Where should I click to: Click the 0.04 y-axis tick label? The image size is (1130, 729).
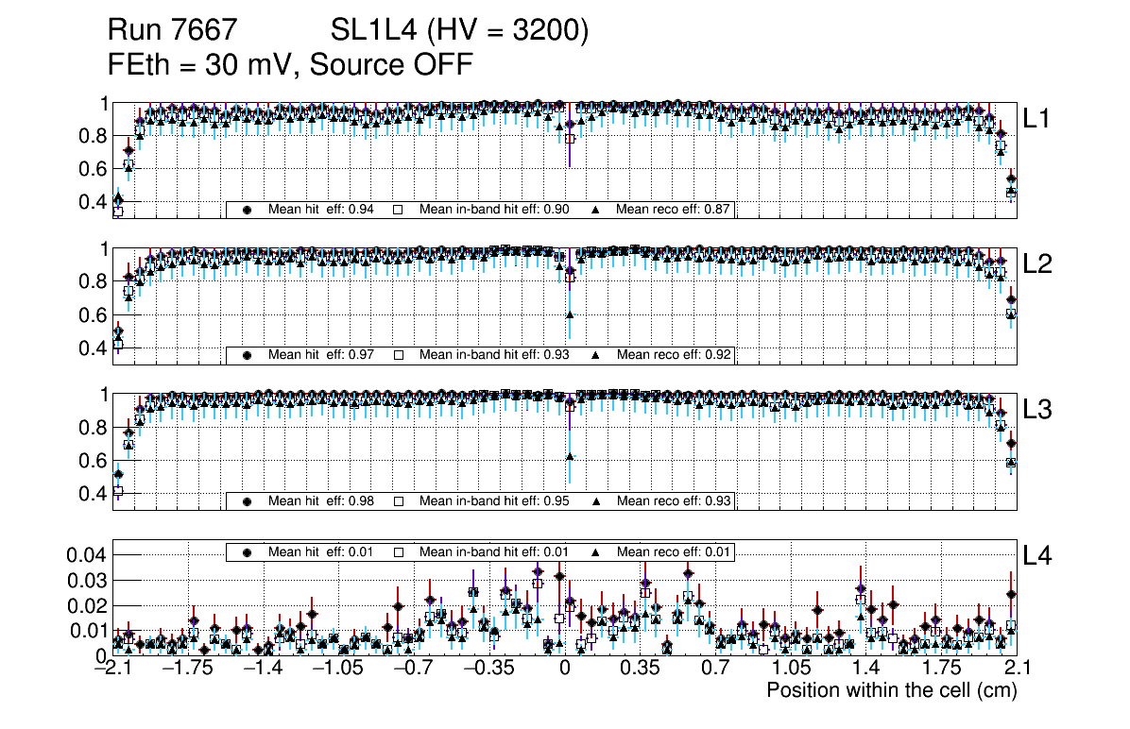(x=85, y=554)
